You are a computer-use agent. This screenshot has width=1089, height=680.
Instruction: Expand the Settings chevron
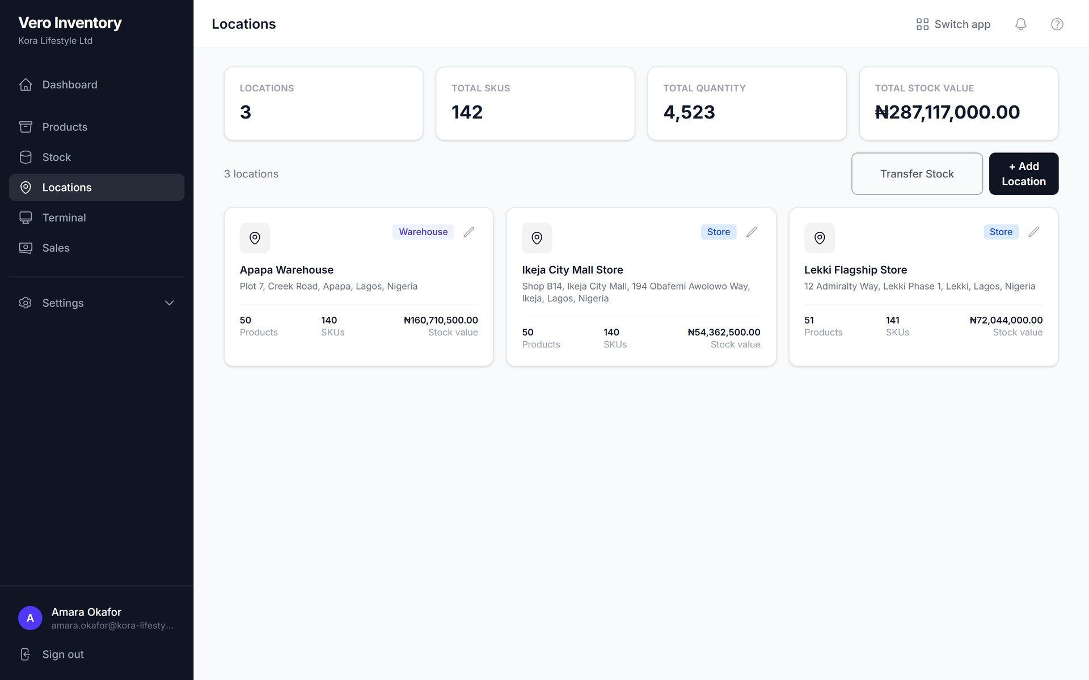click(169, 303)
